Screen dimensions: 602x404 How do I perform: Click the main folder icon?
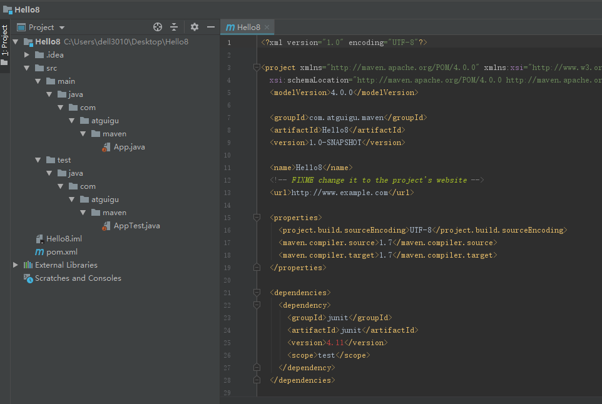coord(51,81)
